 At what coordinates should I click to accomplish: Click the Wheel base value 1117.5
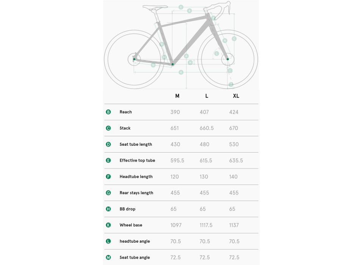coord(206,225)
